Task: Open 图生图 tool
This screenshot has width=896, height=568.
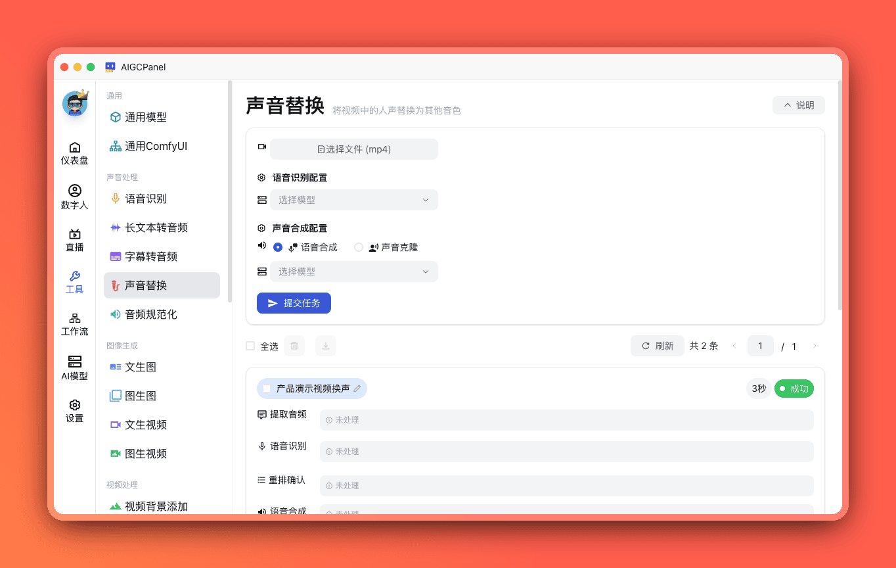Action: click(162, 396)
